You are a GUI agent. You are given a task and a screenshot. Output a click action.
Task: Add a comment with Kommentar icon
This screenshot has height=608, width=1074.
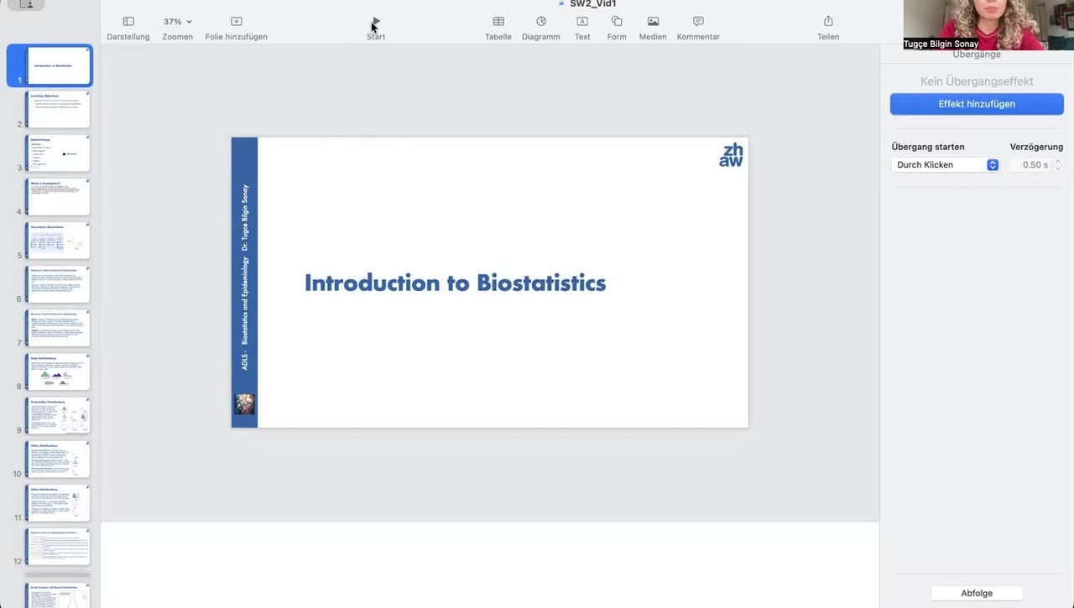pyautogui.click(x=698, y=22)
